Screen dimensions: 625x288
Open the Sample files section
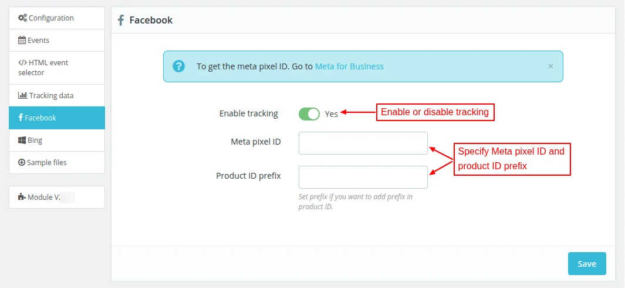[47, 162]
